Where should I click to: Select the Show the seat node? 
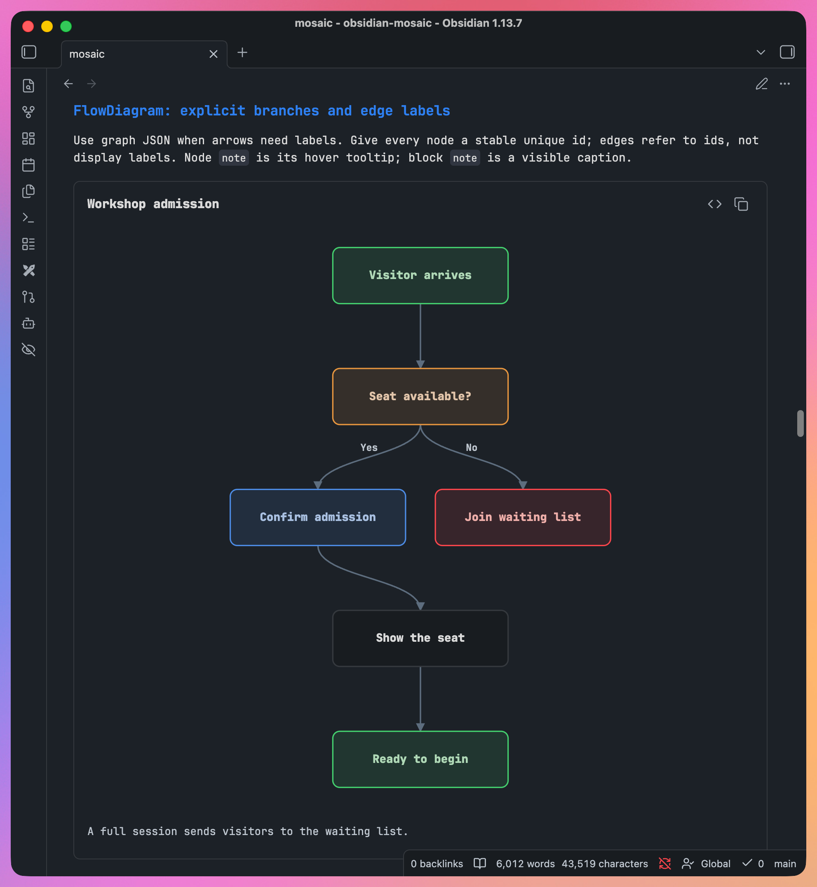coord(420,638)
